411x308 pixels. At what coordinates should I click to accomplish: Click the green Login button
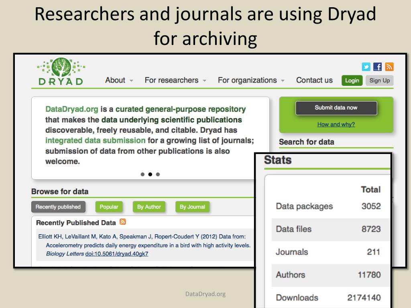pos(352,80)
